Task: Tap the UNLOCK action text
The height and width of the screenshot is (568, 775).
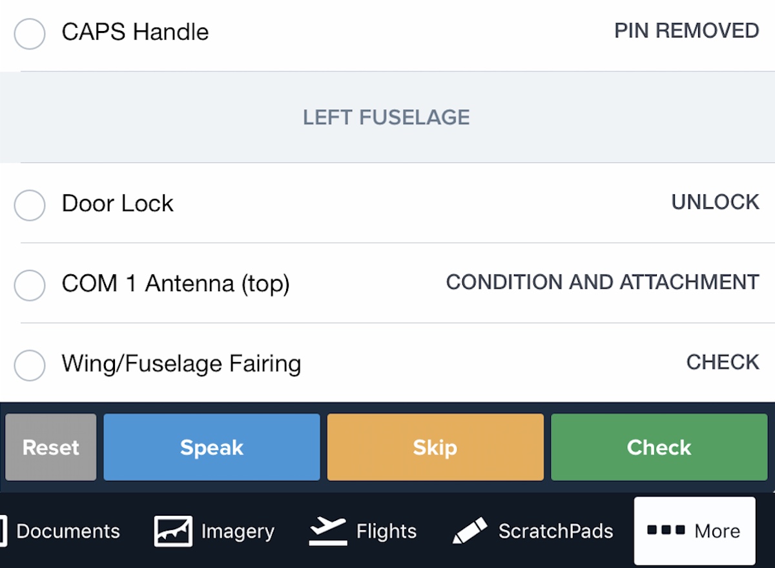Action: 715,202
